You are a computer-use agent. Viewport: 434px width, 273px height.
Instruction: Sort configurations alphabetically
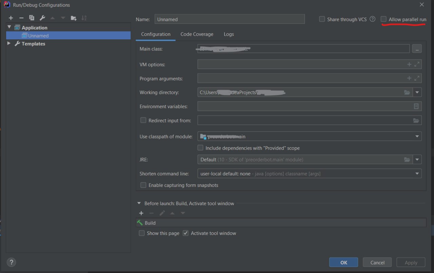tap(84, 18)
